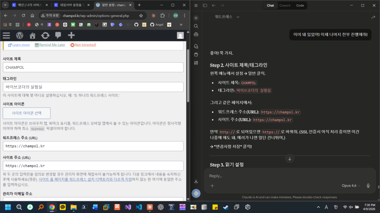Open comments bubble icon in WordPress admin bar

58,35
